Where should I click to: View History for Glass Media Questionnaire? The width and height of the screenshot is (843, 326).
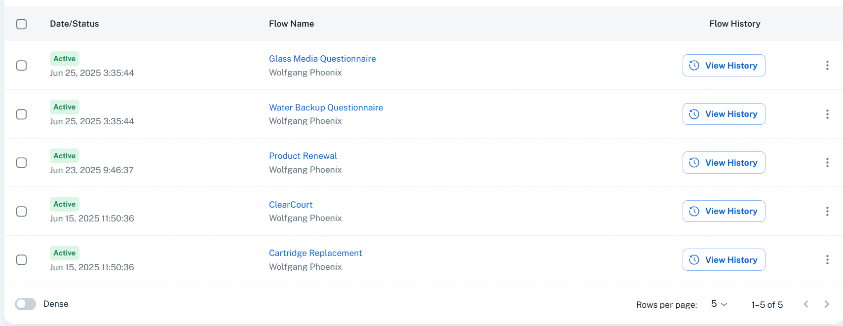point(724,66)
